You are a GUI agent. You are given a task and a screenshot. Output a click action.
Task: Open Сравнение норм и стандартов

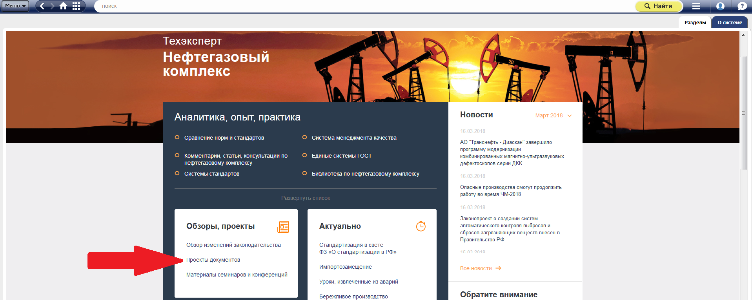point(224,138)
